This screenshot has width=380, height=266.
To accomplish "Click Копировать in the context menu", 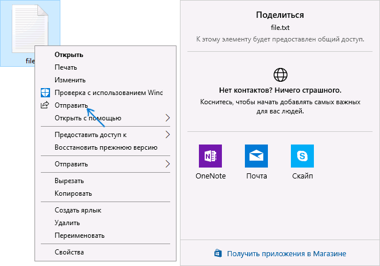I will (x=73, y=193).
